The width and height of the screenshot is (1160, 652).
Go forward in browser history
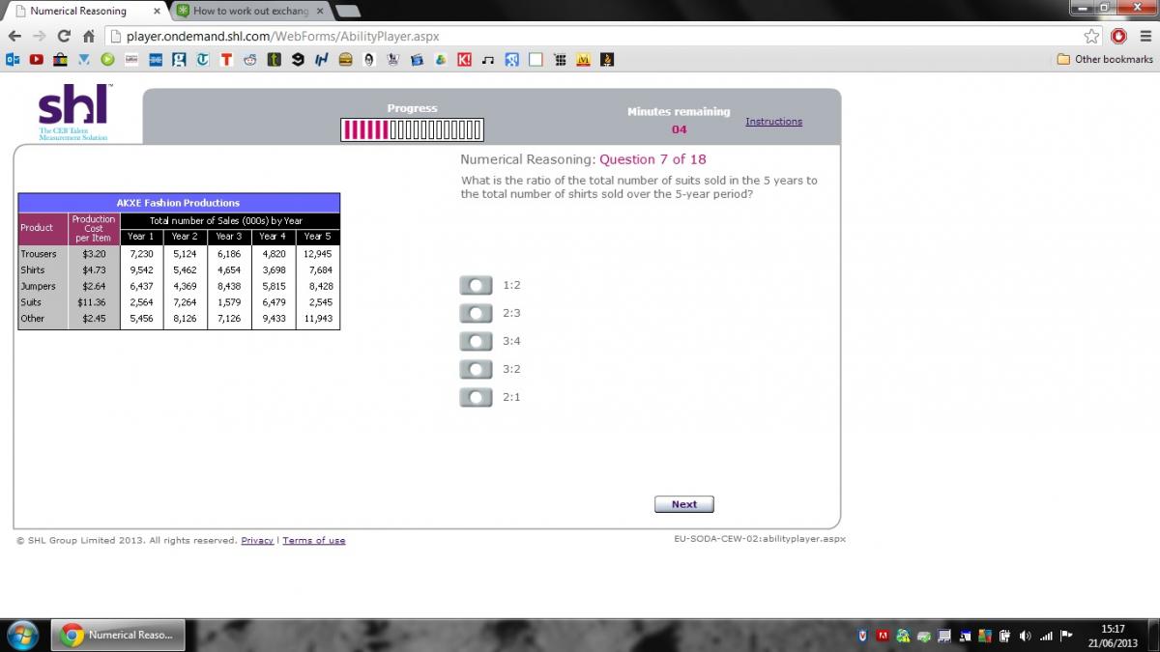coord(39,36)
